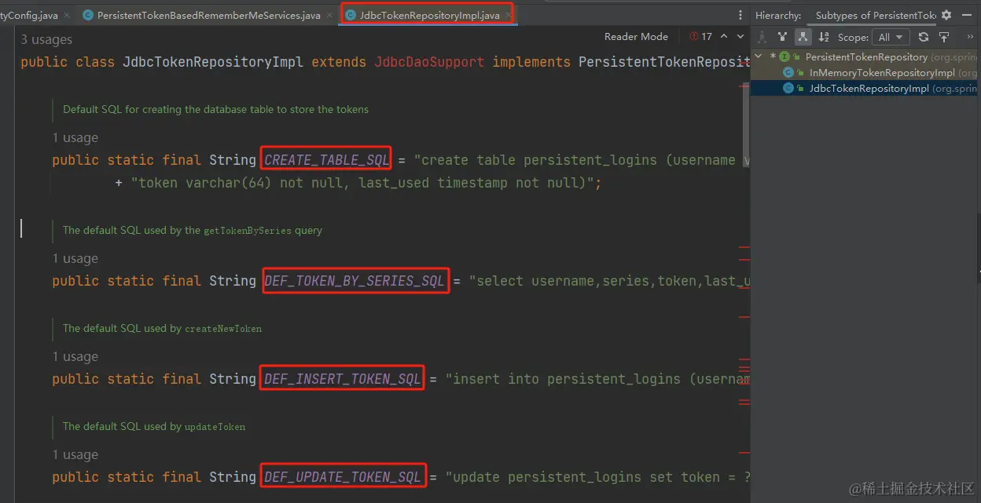Click getTokenBySeries in the doc comment
The image size is (981, 503).
(248, 231)
